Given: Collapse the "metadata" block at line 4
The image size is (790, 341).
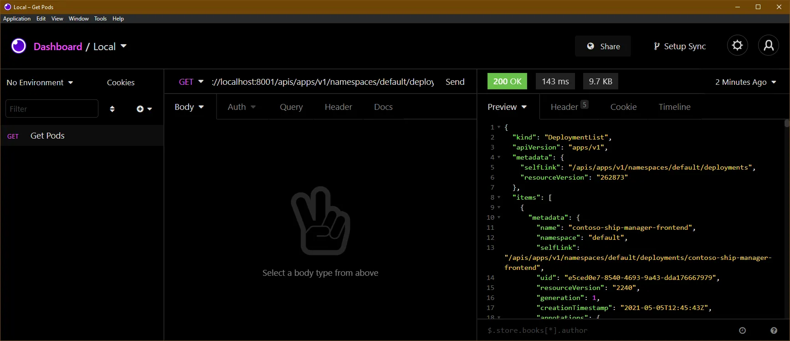Looking at the screenshot, I should click(499, 157).
